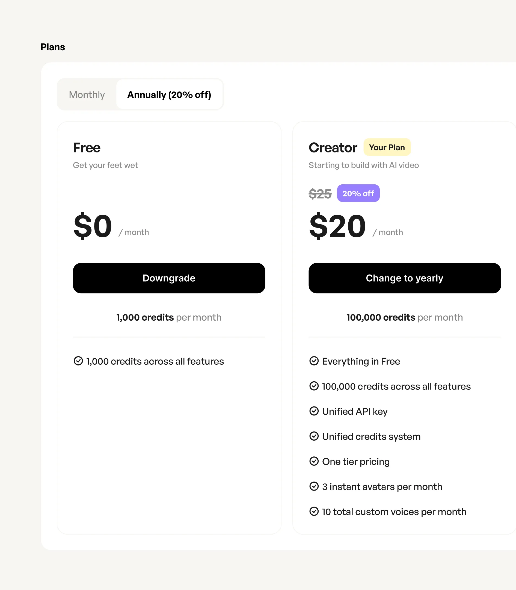The width and height of the screenshot is (516, 590).
Task: Click the $20 per month price
Action: pos(356,226)
